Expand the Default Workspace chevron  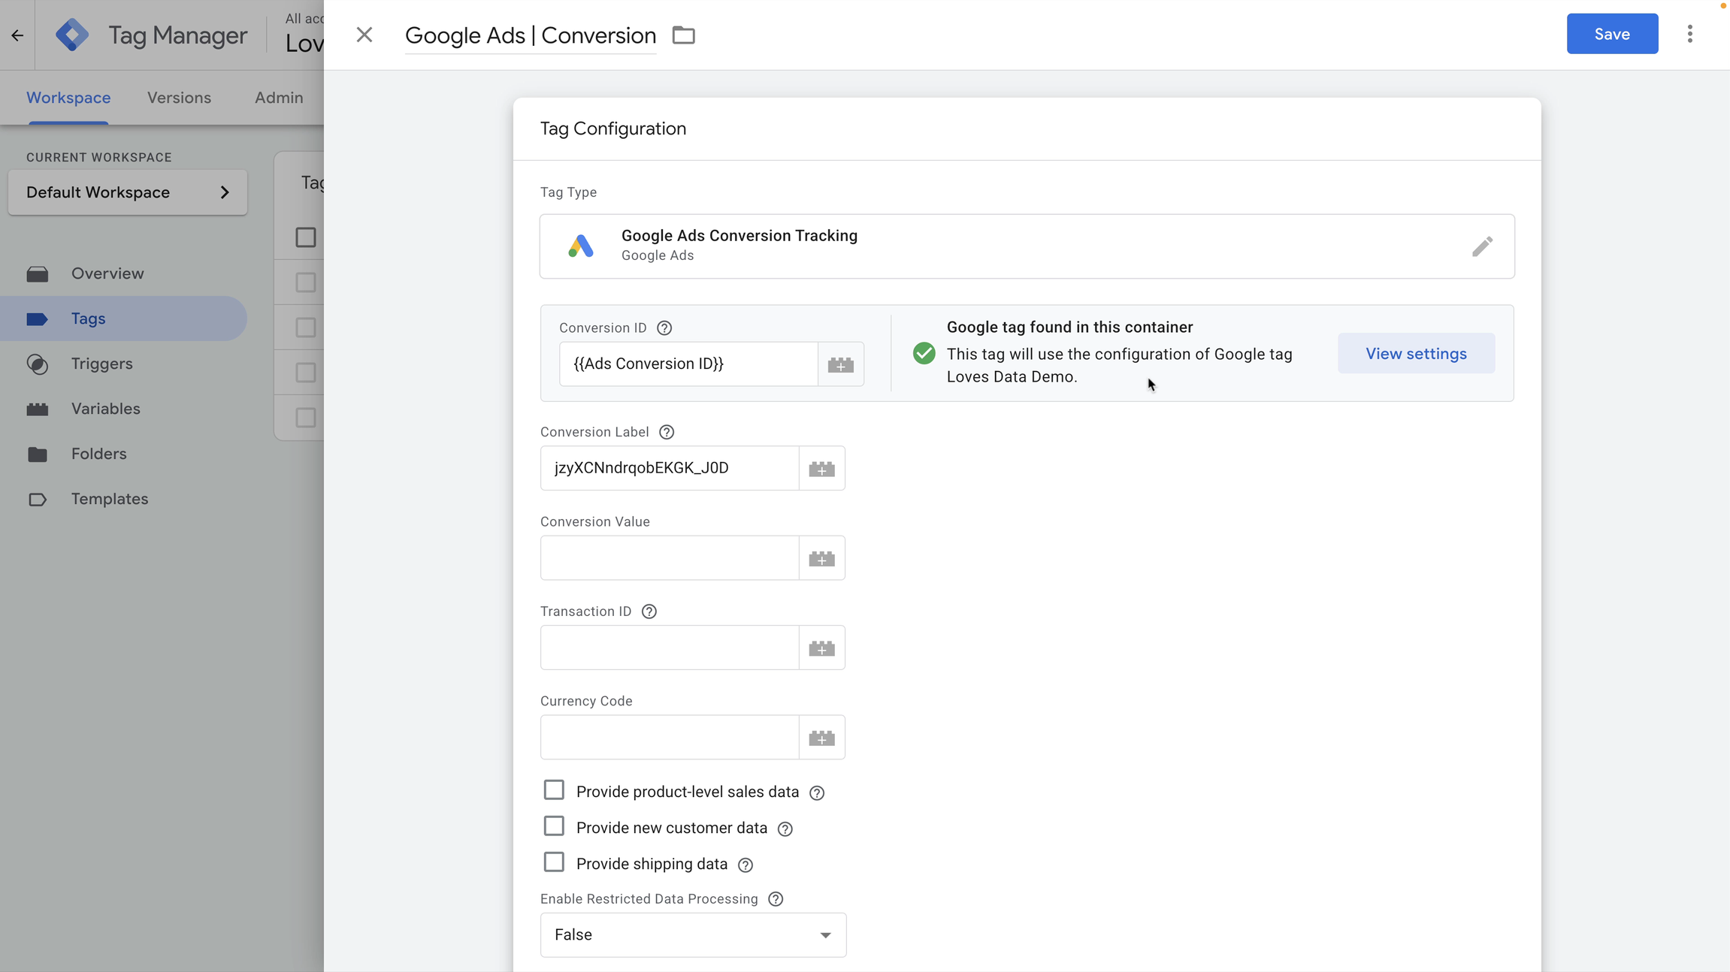pos(225,192)
